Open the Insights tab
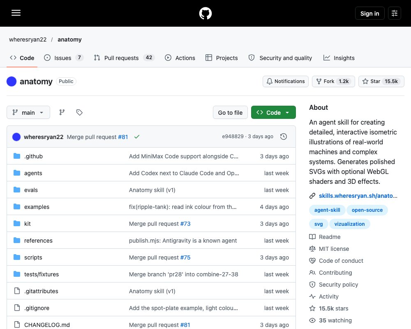 click(339, 58)
